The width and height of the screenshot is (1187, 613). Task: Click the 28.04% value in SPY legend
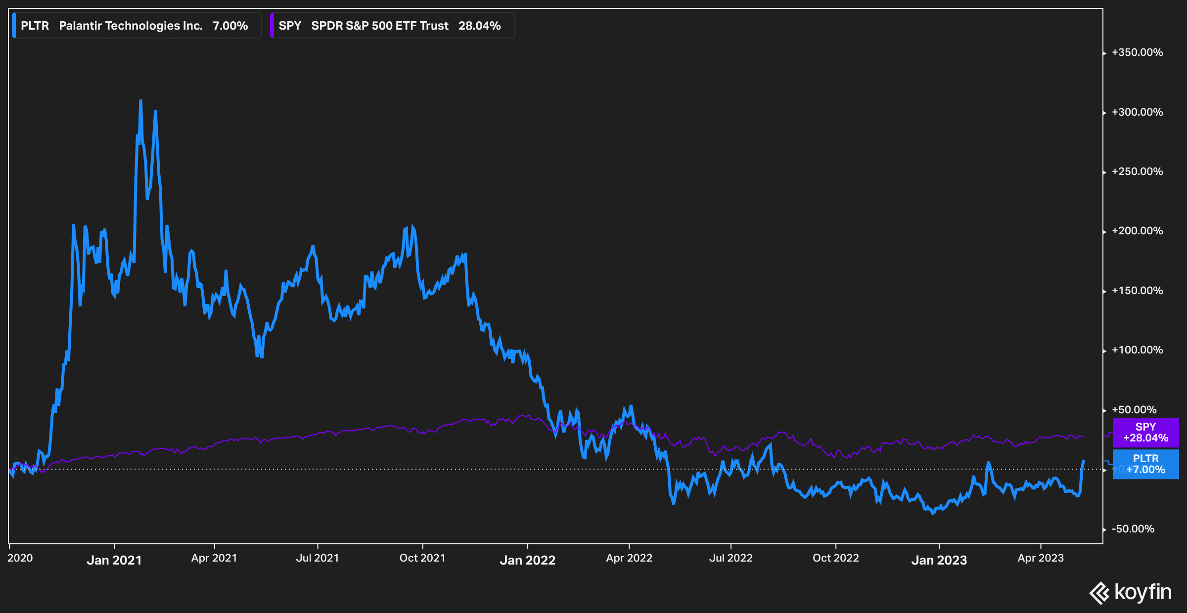pos(479,26)
